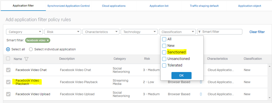Select the Facebook Video Chat name cell
The height and width of the screenshot is (103, 272).
click(x=31, y=70)
